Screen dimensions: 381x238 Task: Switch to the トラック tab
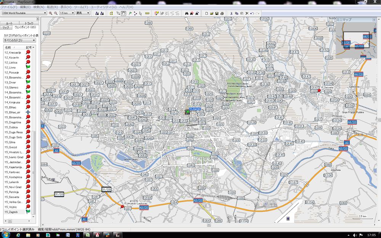[29, 23]
